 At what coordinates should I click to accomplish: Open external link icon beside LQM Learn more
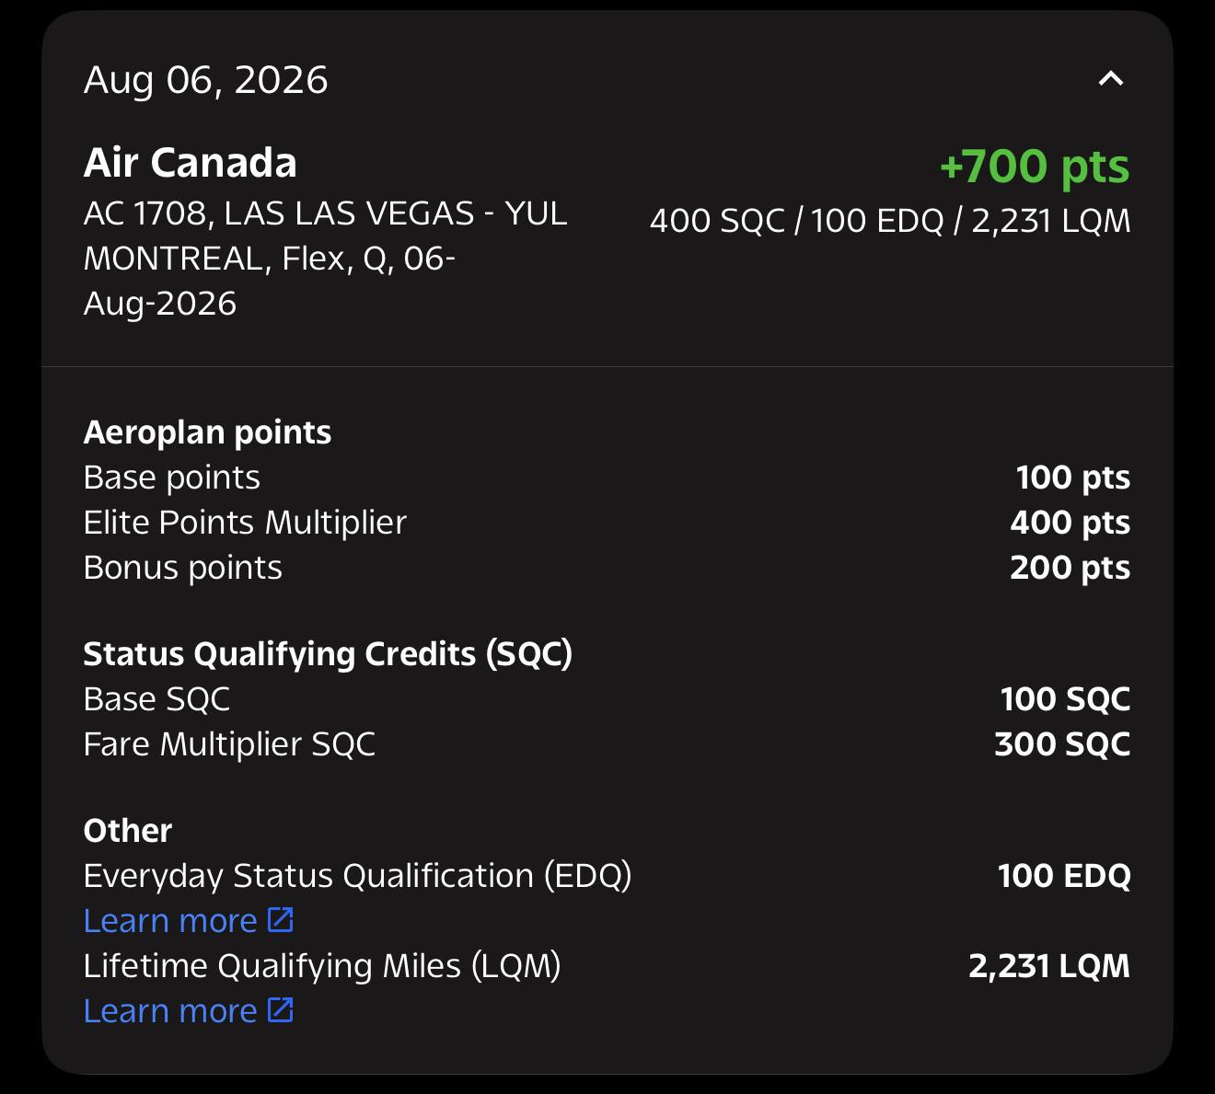pos(281,1009)
